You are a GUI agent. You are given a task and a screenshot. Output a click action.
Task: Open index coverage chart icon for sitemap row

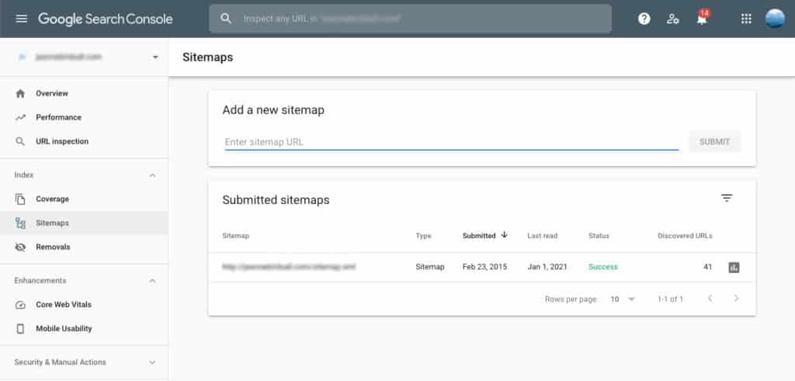(734, 268)
